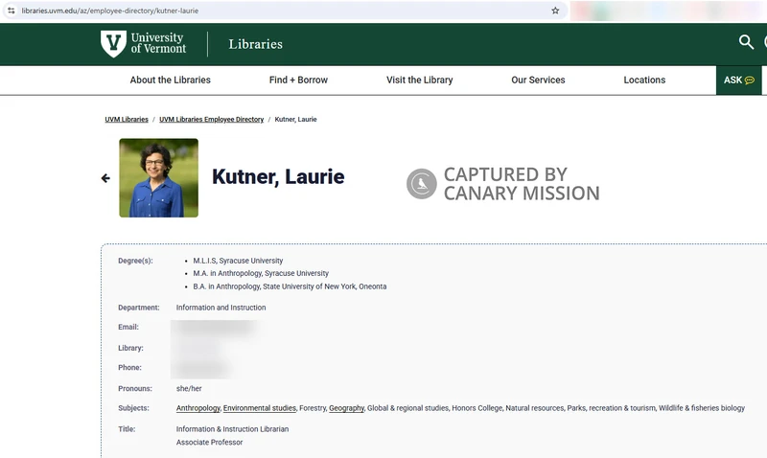Go back using the left arrow icon

pyautogui.click(x=105, y=178)
